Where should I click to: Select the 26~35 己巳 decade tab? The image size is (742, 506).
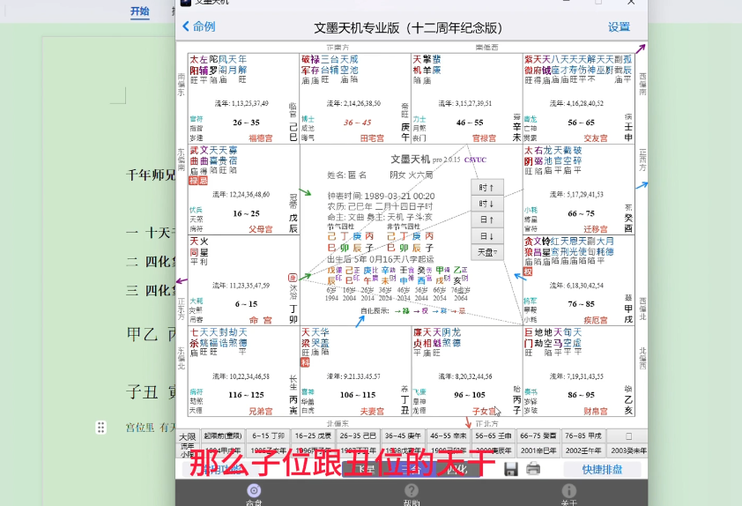358,436
